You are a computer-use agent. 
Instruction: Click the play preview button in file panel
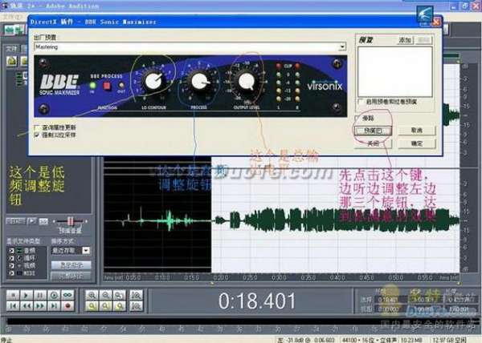(x=31, y=221)
